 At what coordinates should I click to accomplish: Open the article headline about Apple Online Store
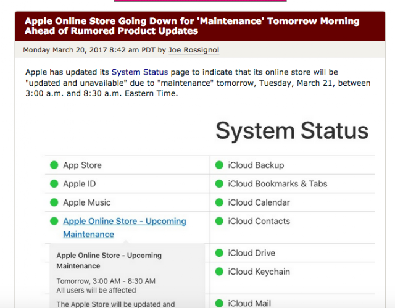pos(192,26)
